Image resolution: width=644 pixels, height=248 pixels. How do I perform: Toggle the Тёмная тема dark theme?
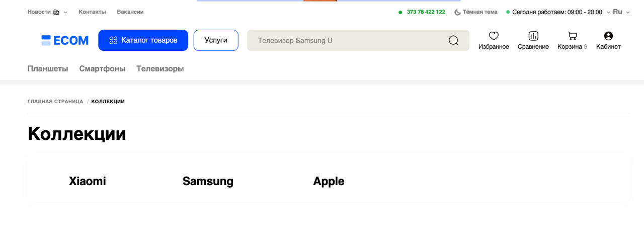click(475, 12)
